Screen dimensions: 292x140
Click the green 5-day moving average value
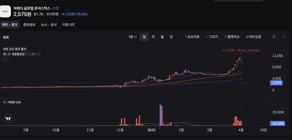pos(26,54)
